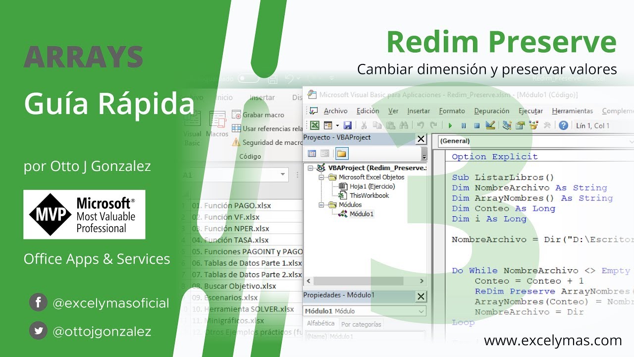Click the Undo arrow in VBA toolbar
This screenshot has width=634, height=357.
420,125
